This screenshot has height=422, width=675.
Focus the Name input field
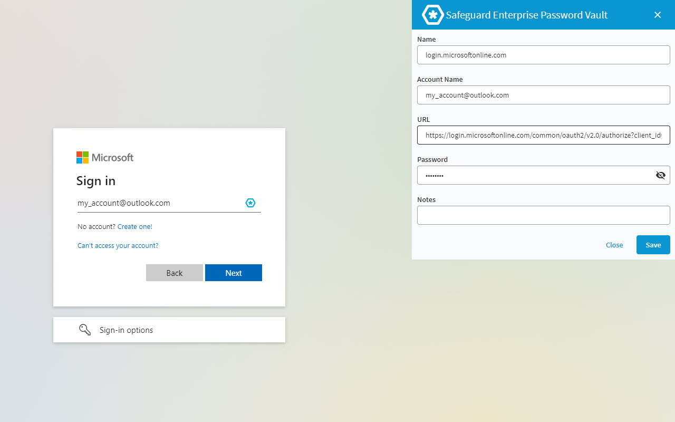544,55
